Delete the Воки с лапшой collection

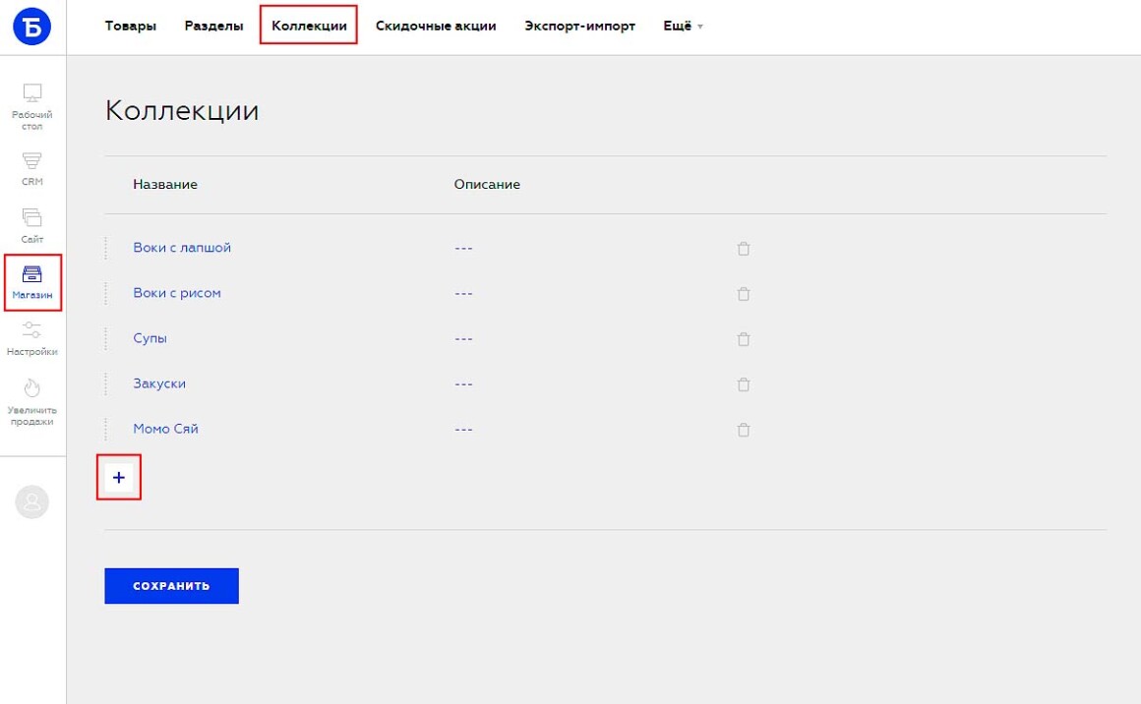tap(743, 248)
